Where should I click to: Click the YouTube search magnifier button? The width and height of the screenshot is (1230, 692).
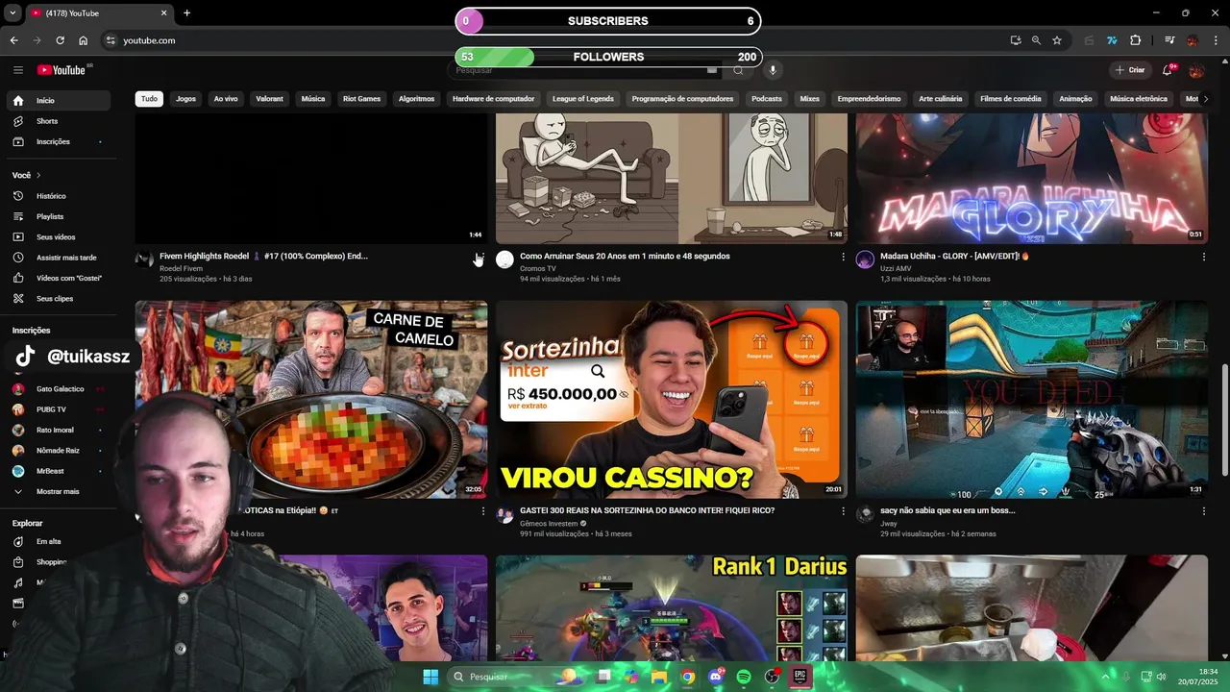point(738,70)
